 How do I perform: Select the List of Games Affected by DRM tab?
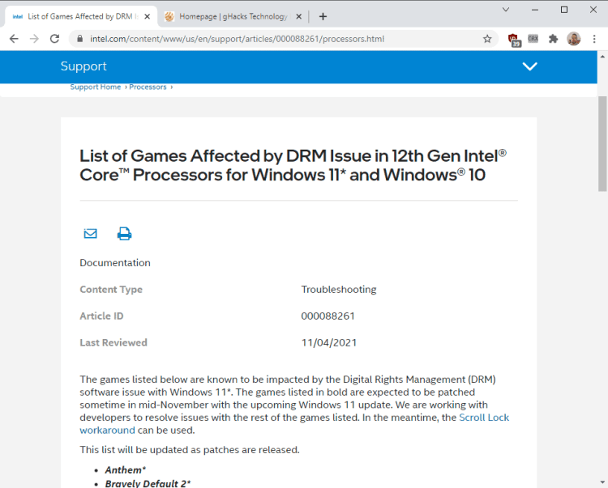(x=81, y=17)
